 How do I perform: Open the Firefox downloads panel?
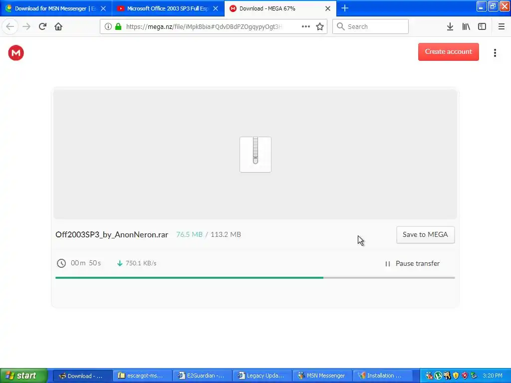(x=450, y=26)
